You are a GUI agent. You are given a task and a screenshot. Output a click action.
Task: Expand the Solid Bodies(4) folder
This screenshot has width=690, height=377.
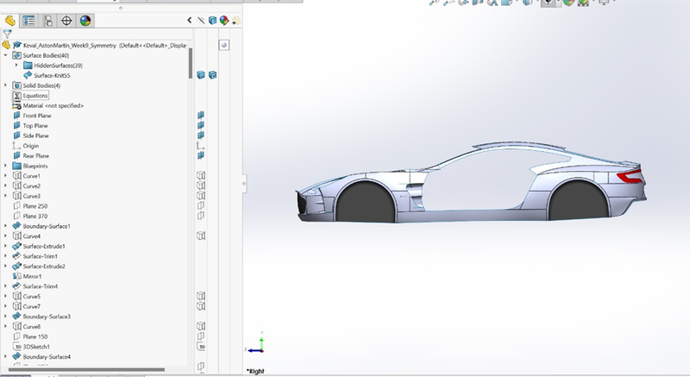(x=6, y=85)
